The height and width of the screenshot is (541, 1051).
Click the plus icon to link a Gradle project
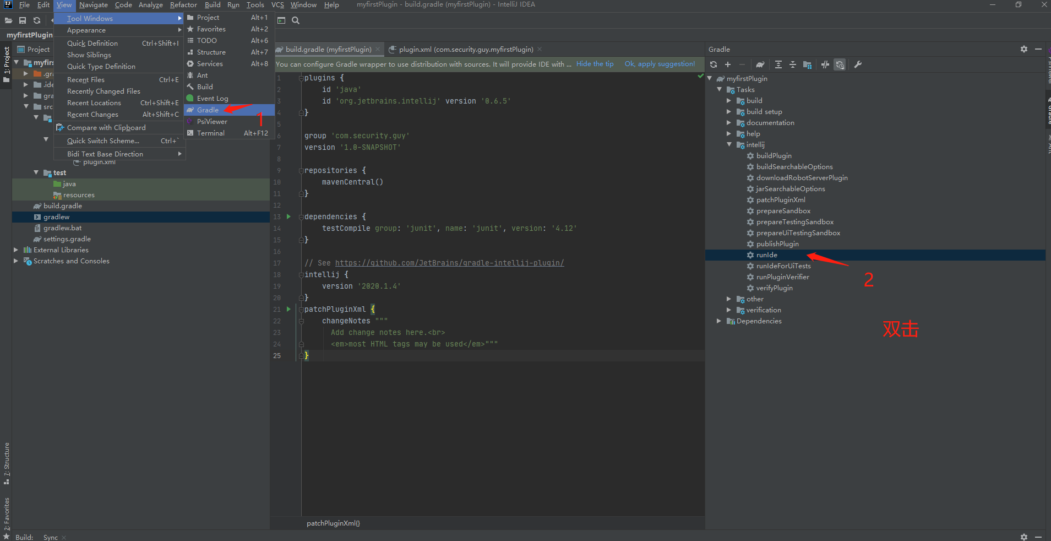click(x=728, y=64)
